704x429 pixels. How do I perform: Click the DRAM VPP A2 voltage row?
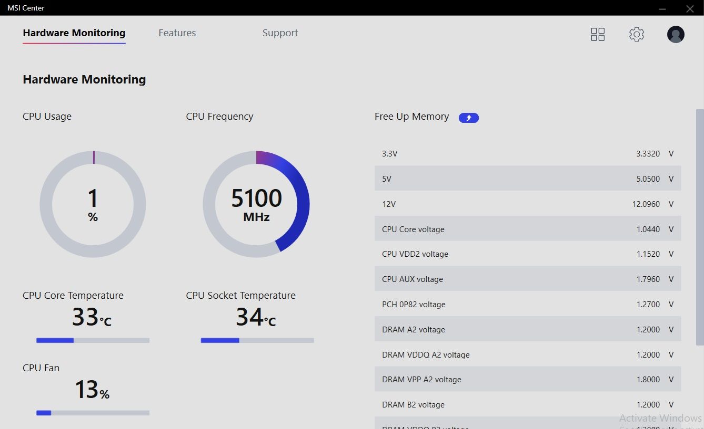tap(527, 379)
